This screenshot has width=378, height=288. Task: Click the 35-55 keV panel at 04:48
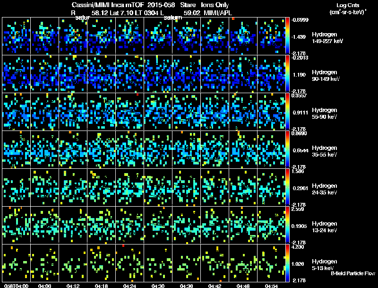(243, 149)
